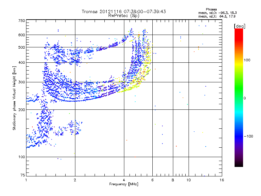Click y-axis tick label '600'
This screenshot has height=196, width=261.
click(x=22, y=35)
